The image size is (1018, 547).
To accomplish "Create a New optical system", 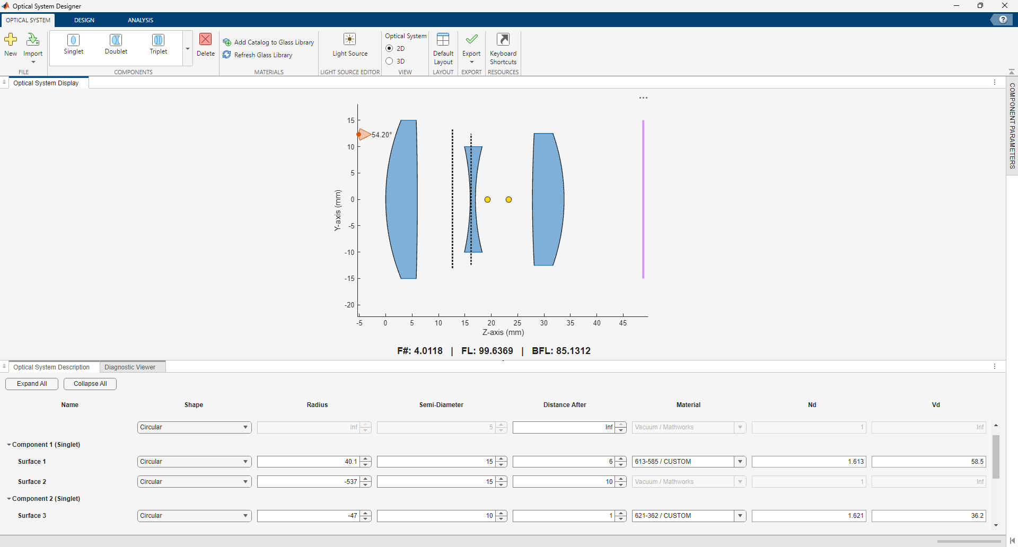I will point(11,45).
